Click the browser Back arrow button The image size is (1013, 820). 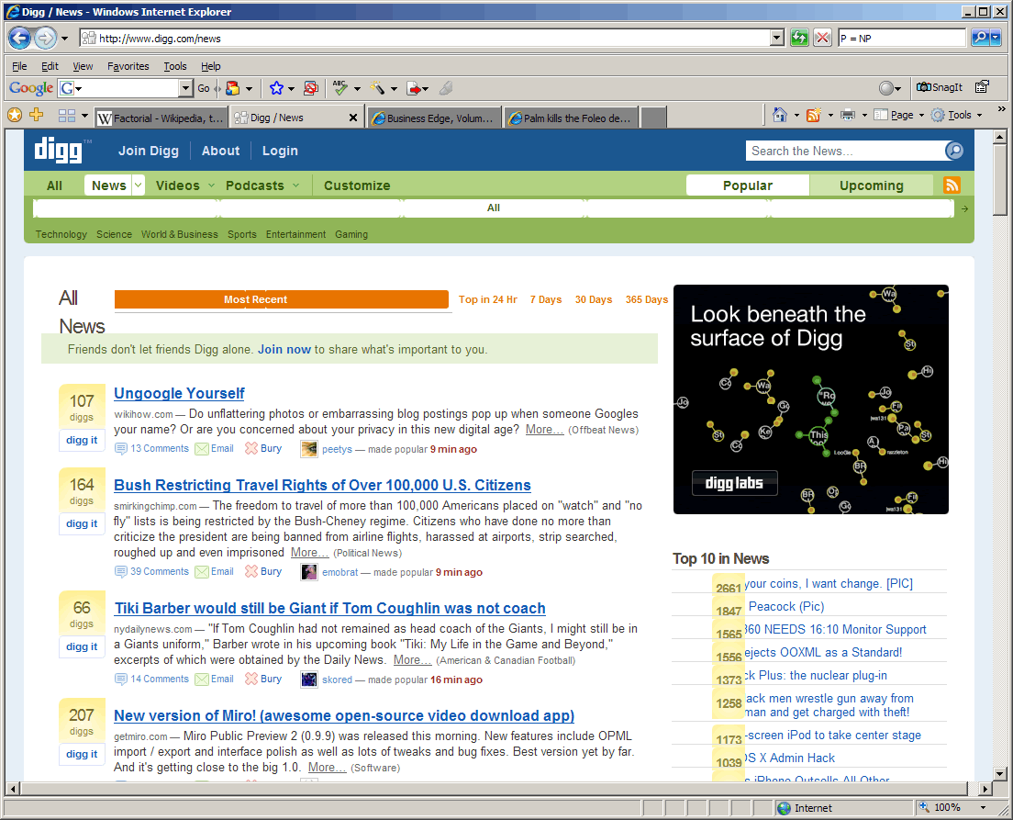click(x=19, y=39)
